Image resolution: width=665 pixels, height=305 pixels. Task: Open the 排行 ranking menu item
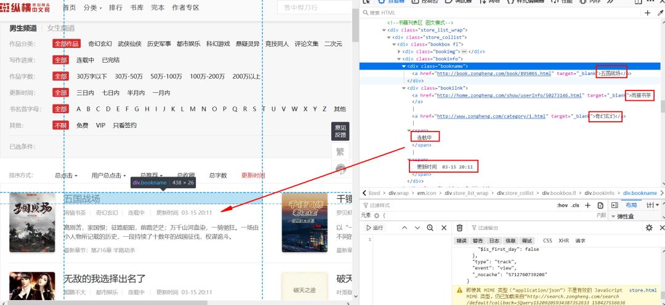pyautogui.click(x=116, y=7)
